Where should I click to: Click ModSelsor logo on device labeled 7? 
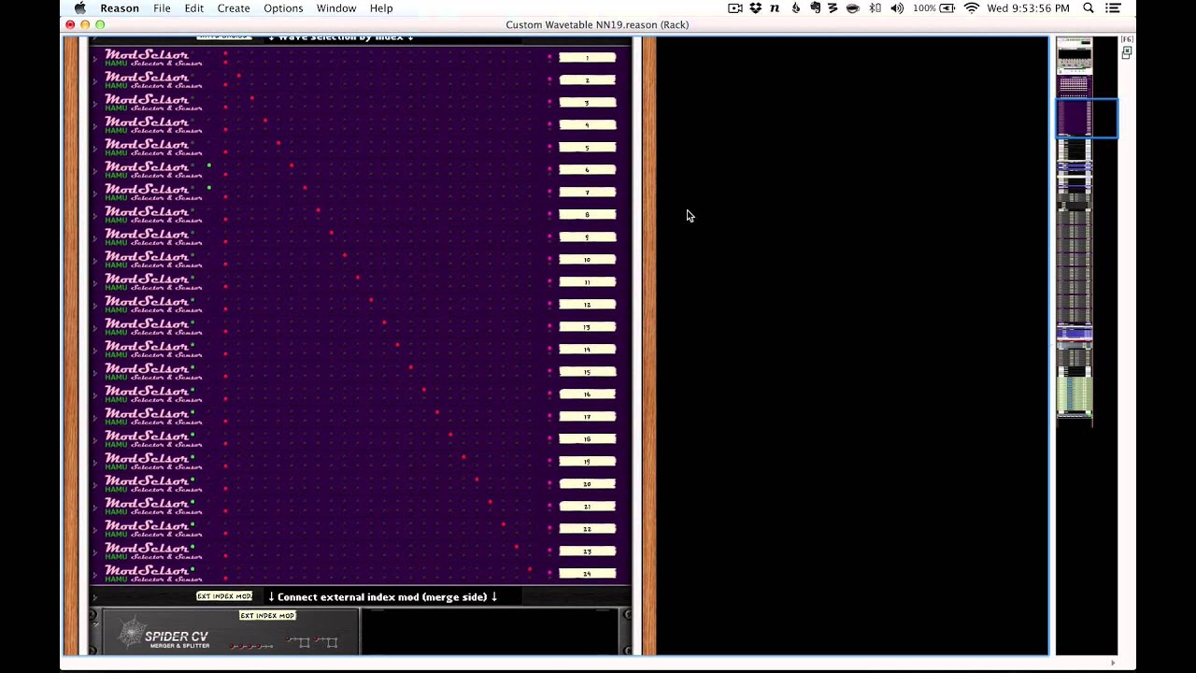(147, 189)
